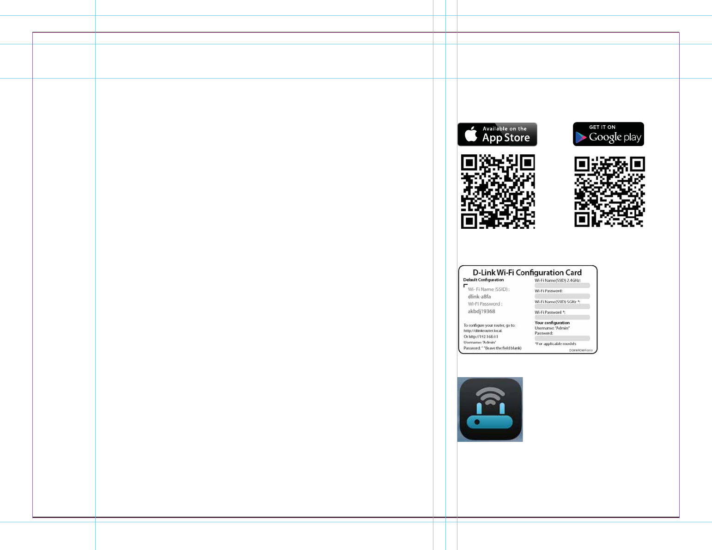Click the "D-Link Wi-Fi Configuration Card" title

(527, 273)
